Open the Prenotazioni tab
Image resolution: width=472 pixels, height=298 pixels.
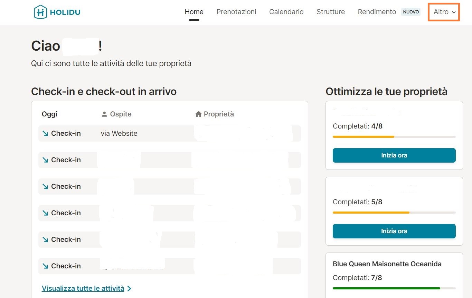point(236,12)
